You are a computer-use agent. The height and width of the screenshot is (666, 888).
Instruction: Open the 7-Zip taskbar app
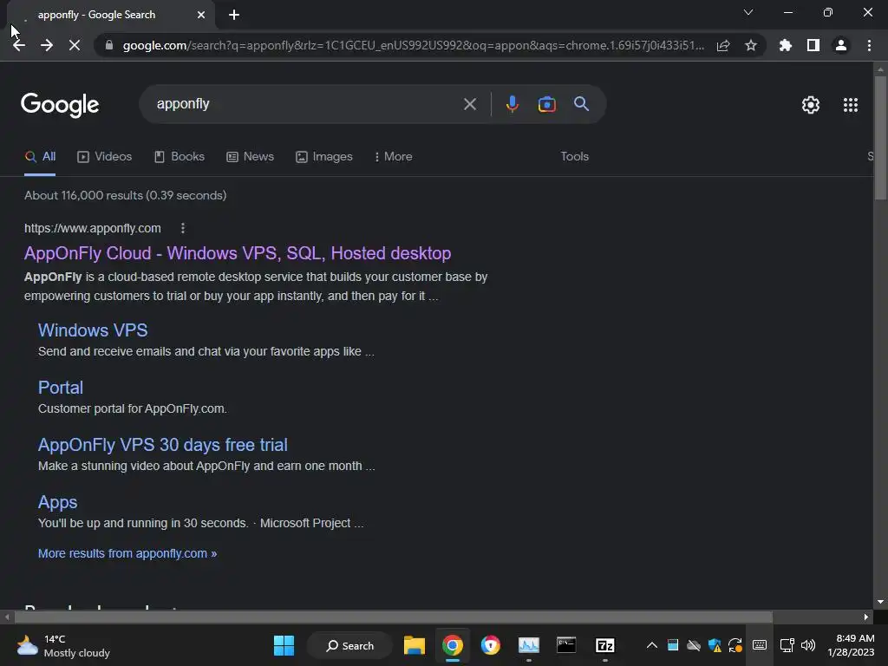pyautogui.click(x=604, y=645)
